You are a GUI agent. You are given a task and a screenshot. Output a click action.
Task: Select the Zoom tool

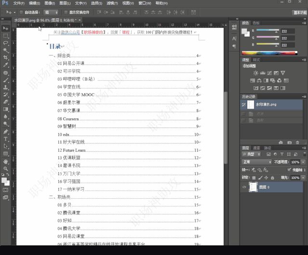tap(5, 169)
